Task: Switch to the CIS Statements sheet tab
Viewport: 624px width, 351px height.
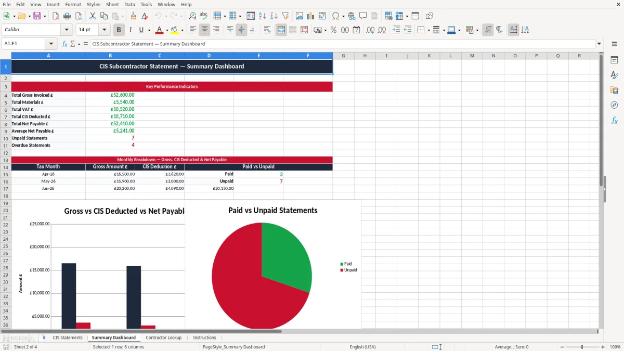Action: click(x=68, y=337)
